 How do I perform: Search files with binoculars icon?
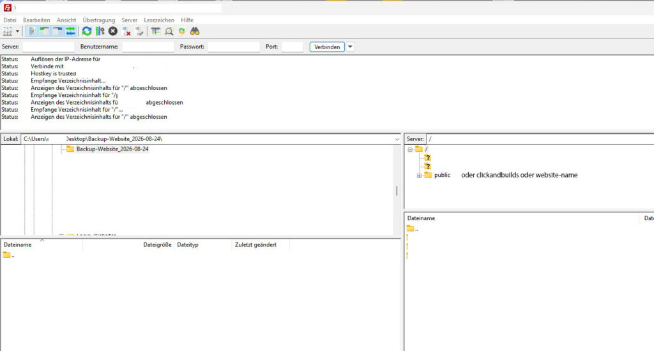point(195,31)
